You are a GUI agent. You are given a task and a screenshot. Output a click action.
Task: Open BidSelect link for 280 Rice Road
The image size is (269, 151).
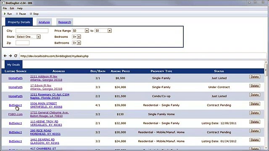15,132
